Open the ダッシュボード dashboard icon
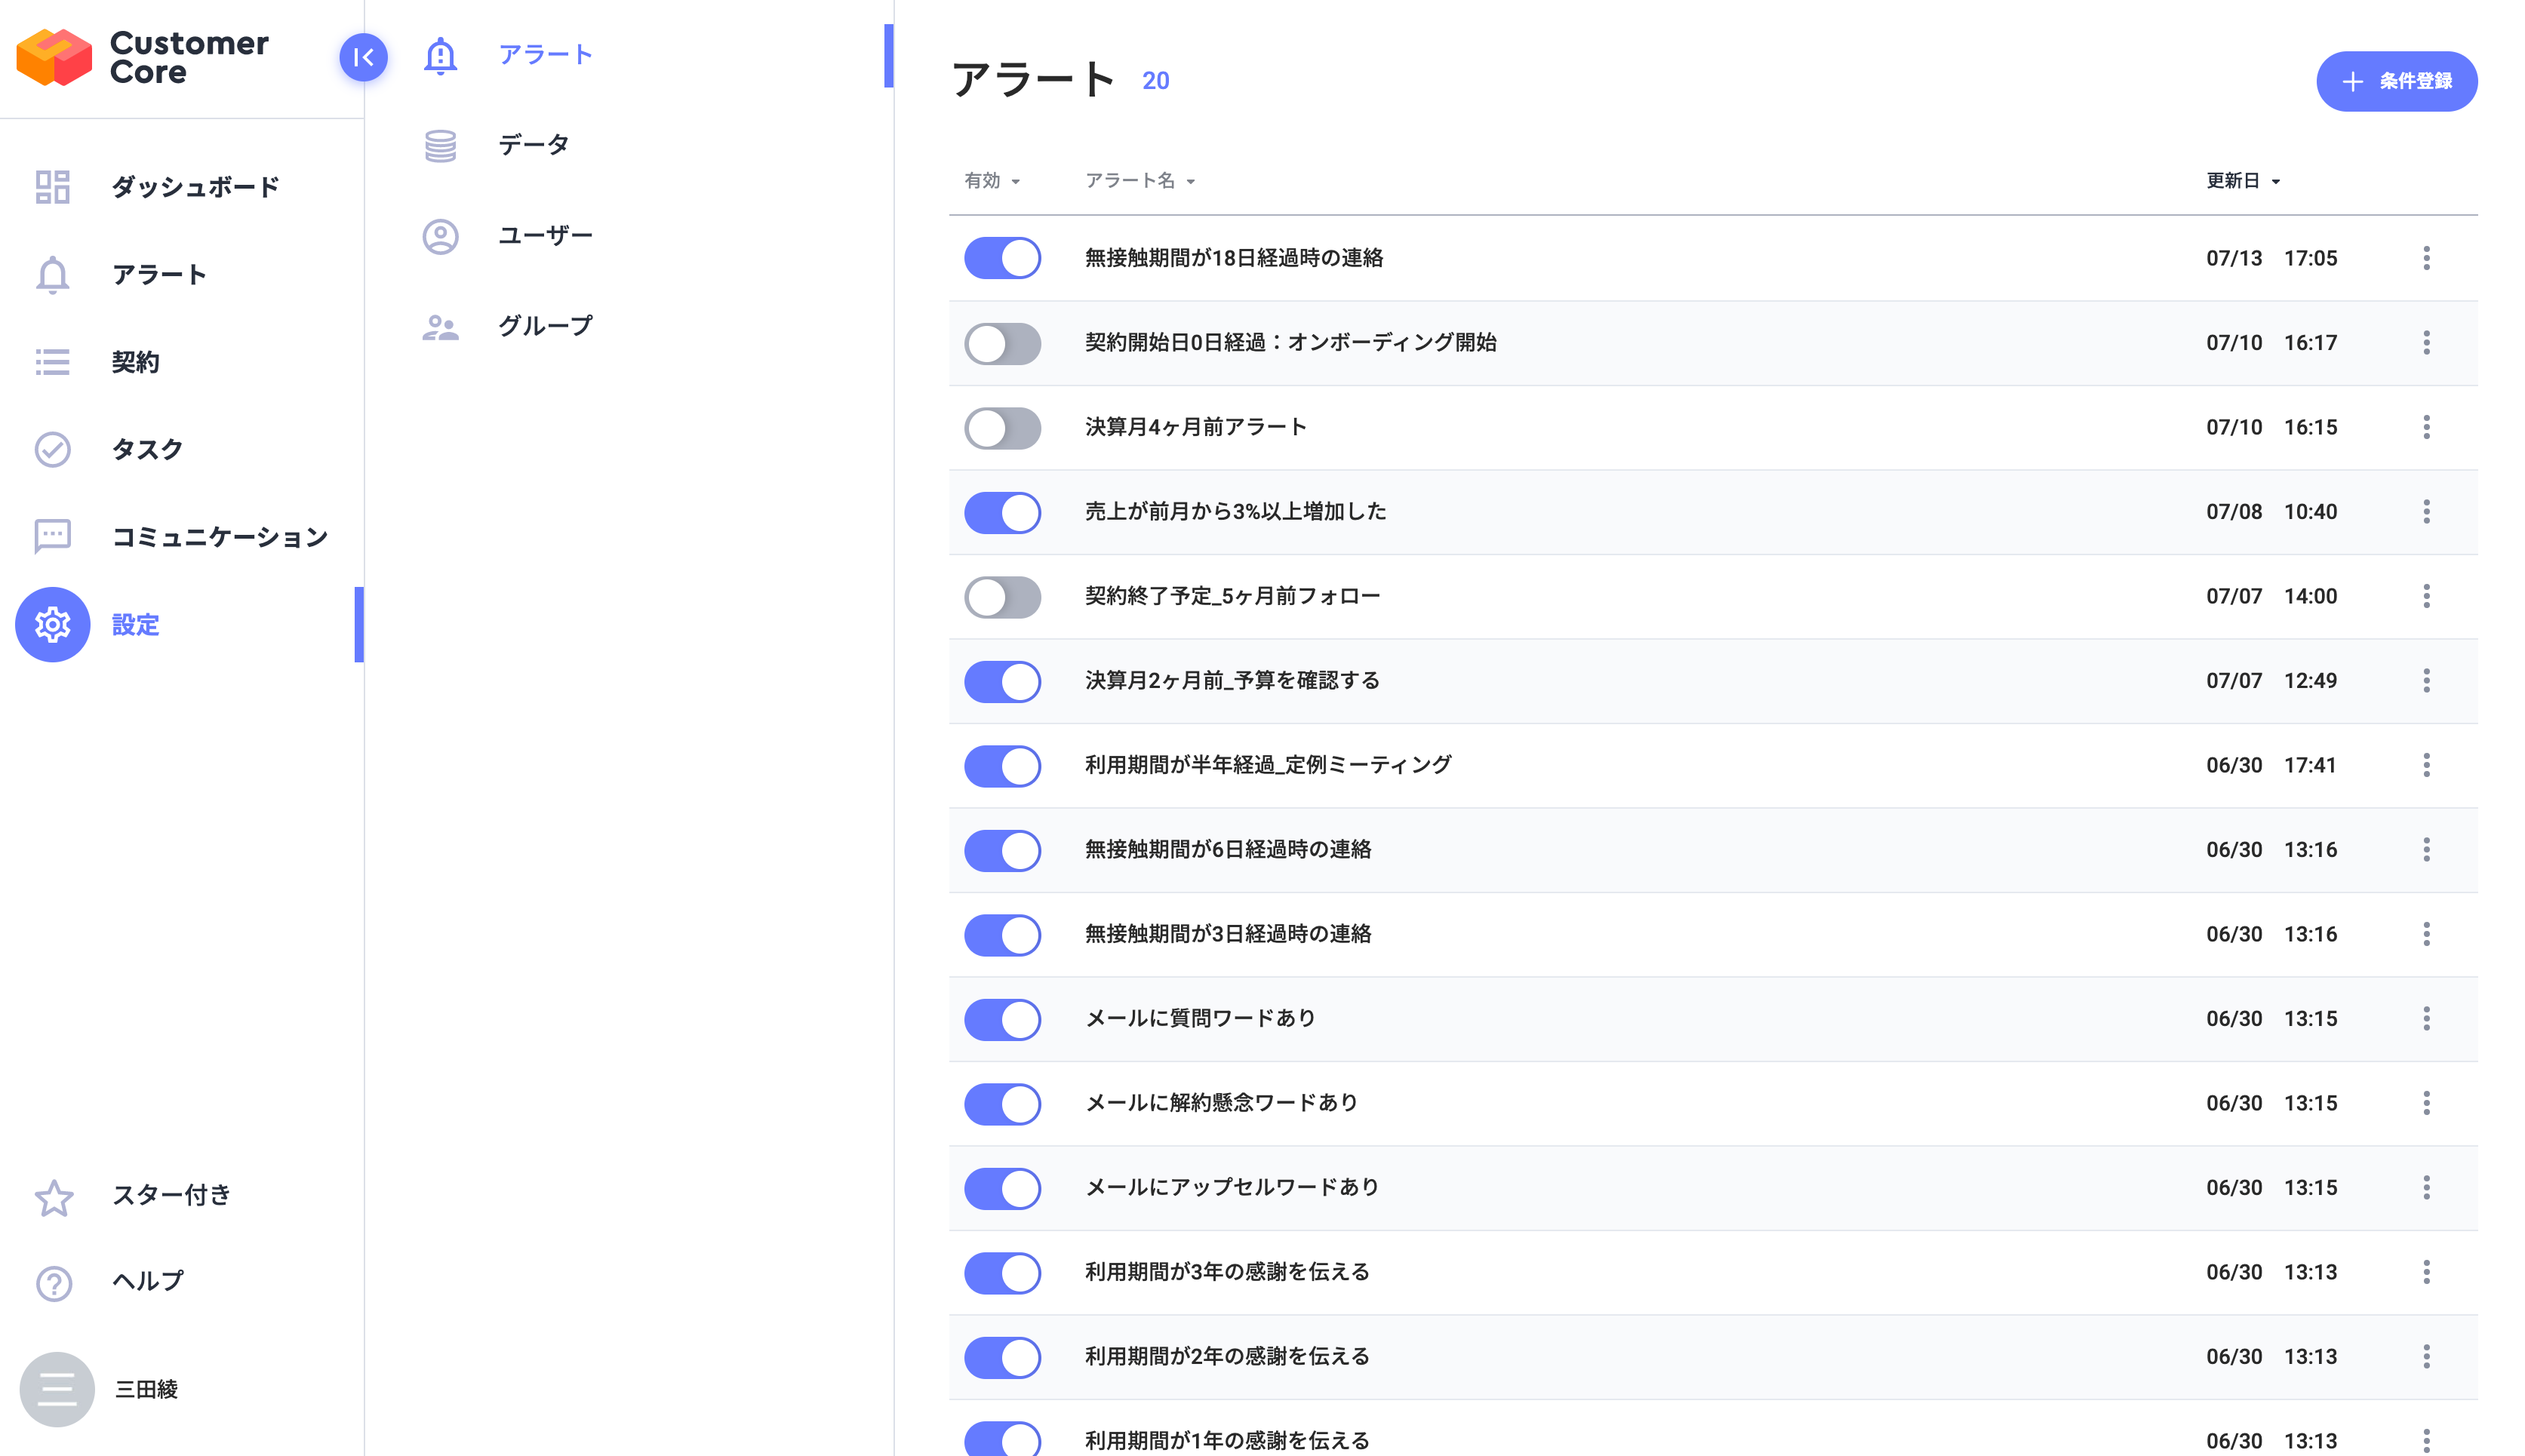Viewport: 2525px width, 1456px height. [x=52, y=187]
